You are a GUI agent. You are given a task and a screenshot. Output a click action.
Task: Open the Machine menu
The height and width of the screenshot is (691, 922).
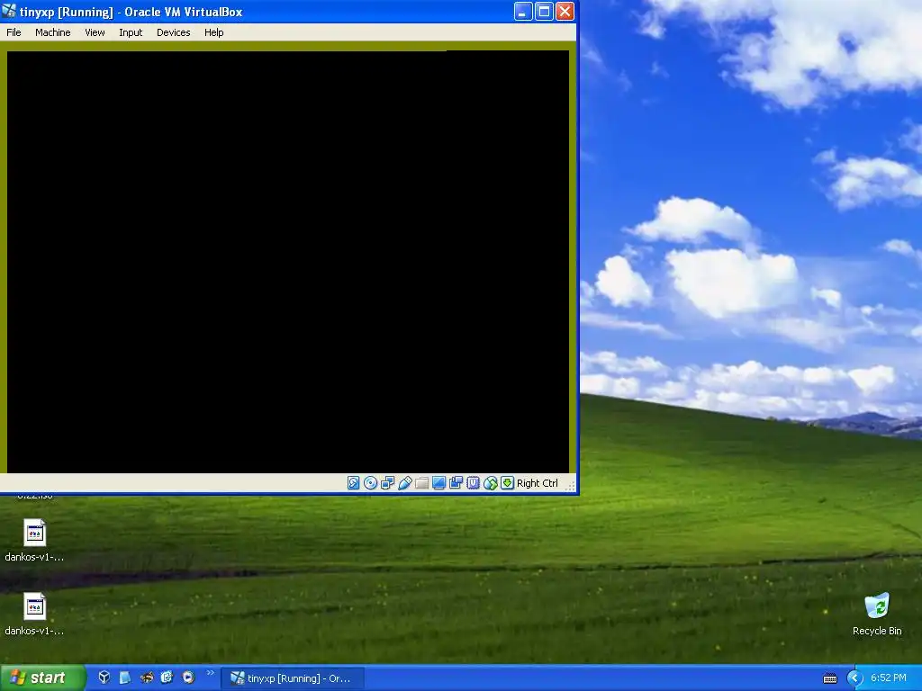tap(52, 32)
